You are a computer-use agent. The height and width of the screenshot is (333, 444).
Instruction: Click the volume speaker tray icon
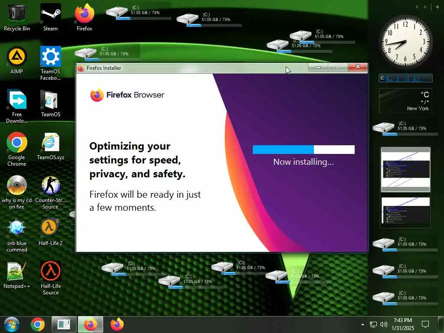pos(384,324)
